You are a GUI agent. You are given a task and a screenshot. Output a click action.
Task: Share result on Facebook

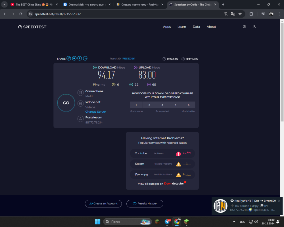point(80,58)
